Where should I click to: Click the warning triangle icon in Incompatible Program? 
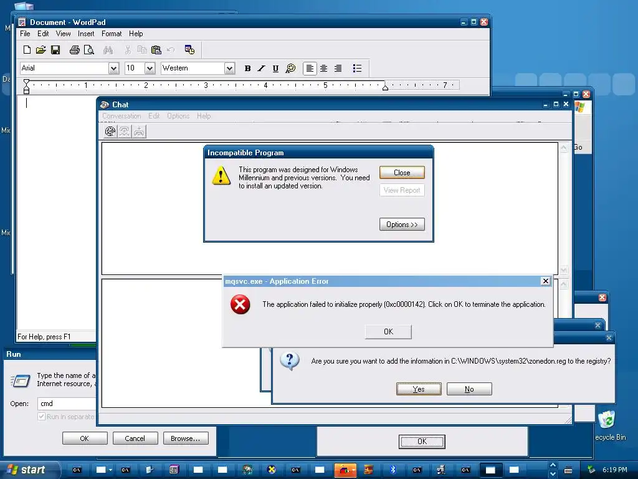coord(221,175)
